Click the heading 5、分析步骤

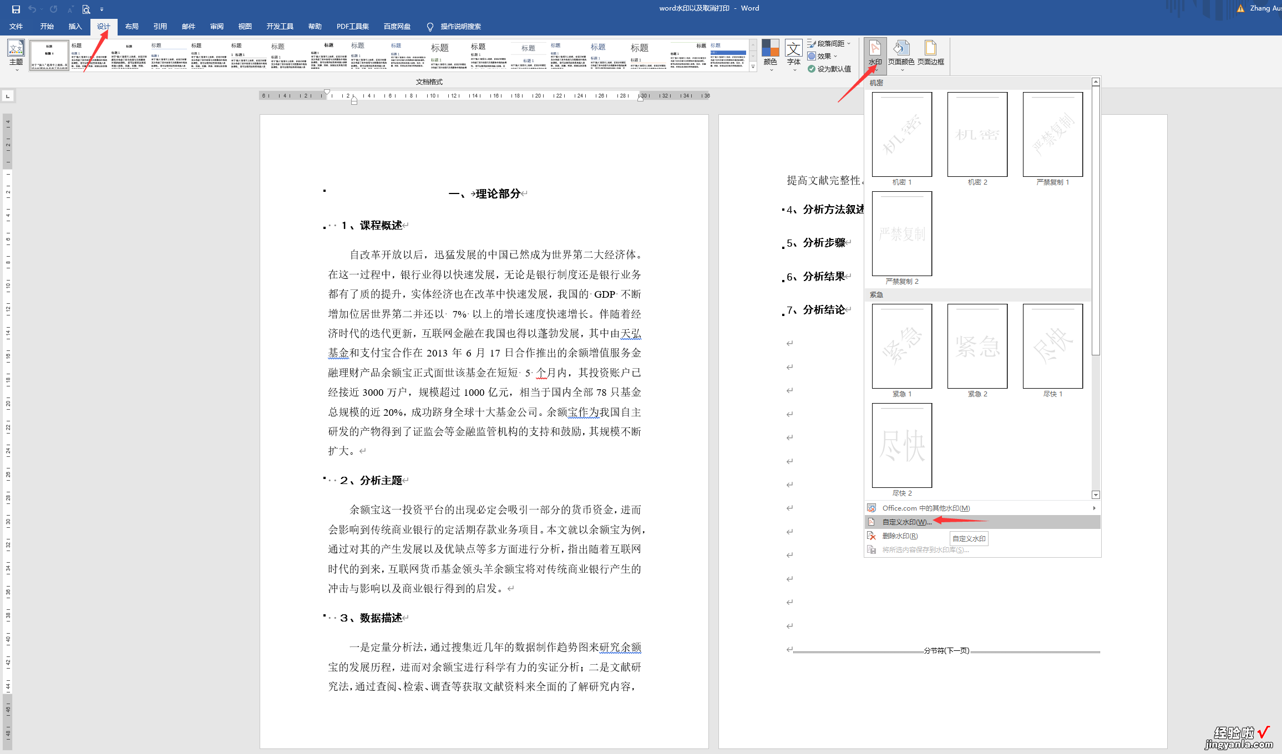point(816,243)
